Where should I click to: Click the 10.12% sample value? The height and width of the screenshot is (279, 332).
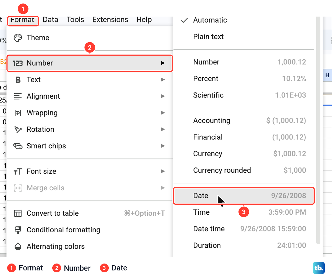point(294,78)
